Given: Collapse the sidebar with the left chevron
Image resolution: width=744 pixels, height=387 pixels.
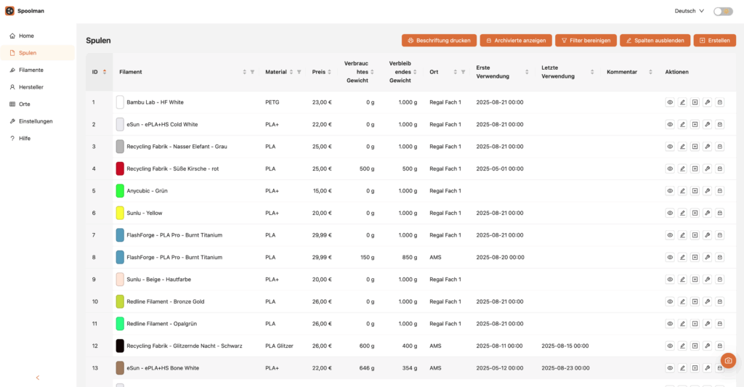Looking at the screenshot, I should [x=38, y=378].
